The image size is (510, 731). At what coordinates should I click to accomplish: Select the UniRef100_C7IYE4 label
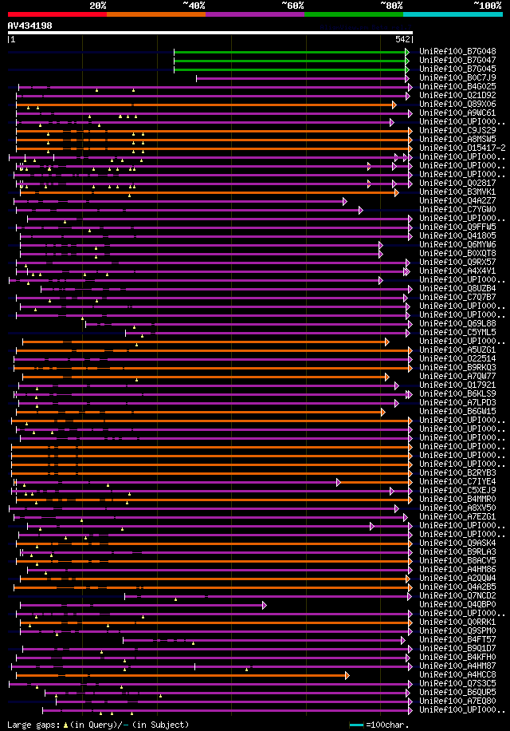[457, 481]
